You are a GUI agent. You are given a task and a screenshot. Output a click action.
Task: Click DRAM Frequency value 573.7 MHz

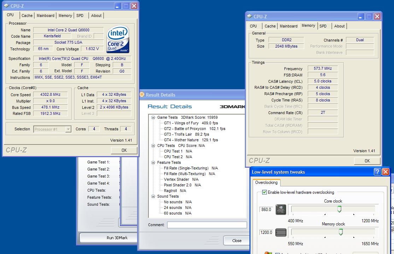(x=323, y=68)
